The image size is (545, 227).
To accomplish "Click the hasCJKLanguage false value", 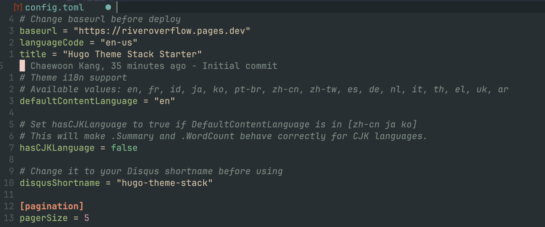I will pyautogui.click(x=124, y=148).
